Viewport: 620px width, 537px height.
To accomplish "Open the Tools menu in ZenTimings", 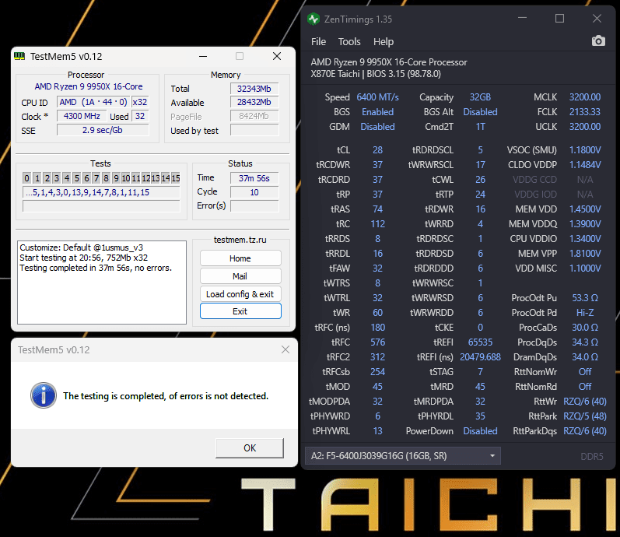I will (x=349, y=41).
